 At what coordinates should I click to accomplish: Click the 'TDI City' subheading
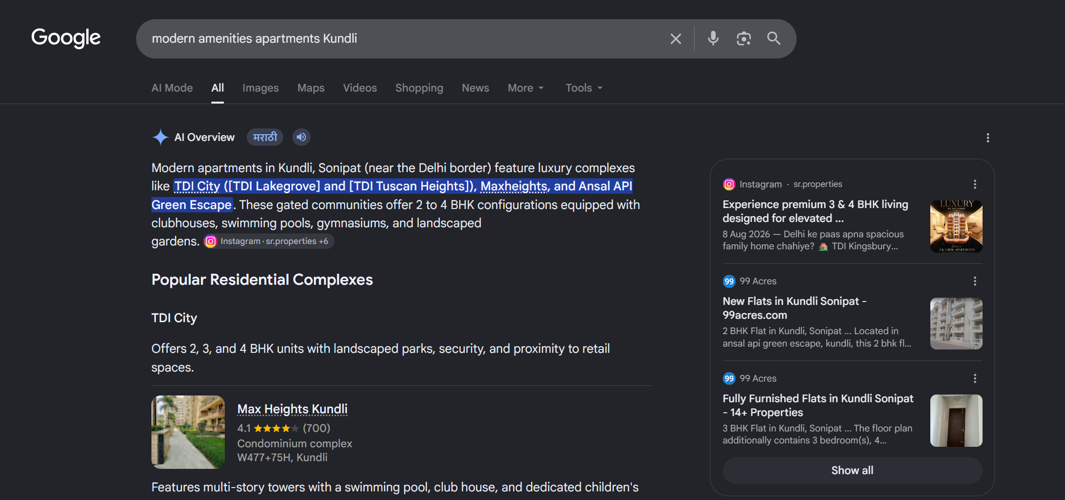pos(174,318)
